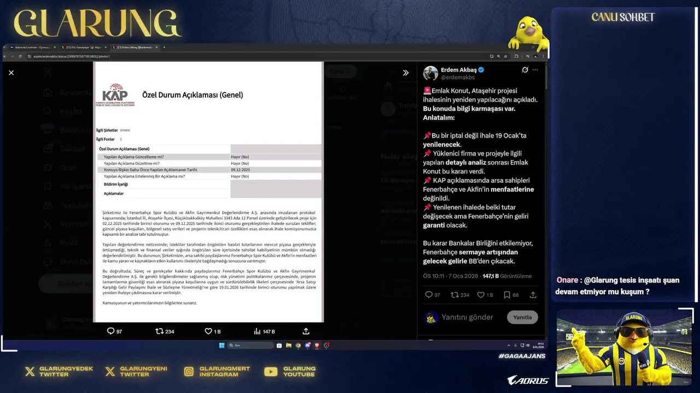
Task: Open the Erdem Akbaş display name link
Action: coord(459,70)
